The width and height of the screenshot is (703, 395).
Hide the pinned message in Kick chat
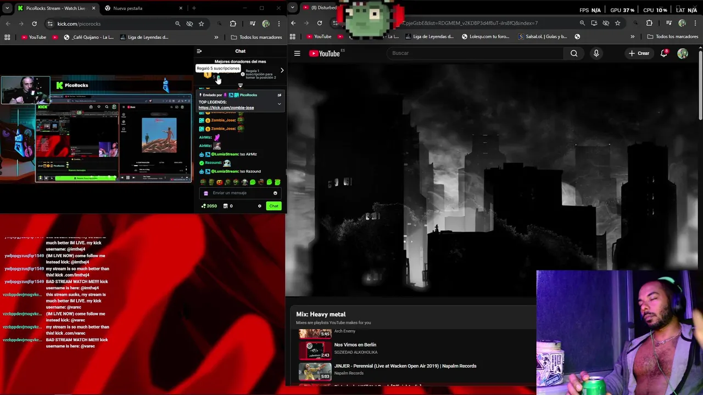click(279, 95)
